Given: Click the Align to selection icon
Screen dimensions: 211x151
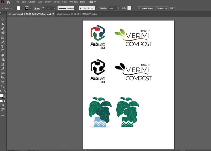Looking at the screenshot, I should point(172,8).
